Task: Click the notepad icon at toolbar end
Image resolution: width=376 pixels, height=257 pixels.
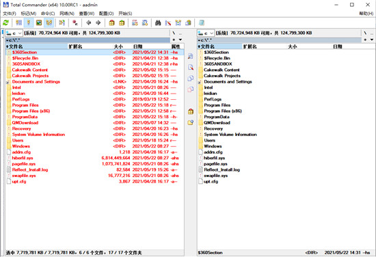Action: pyautogui.click(x=202, y=23)
